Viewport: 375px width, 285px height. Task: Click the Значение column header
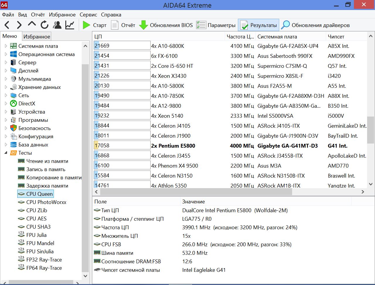[x=266, y=202]
